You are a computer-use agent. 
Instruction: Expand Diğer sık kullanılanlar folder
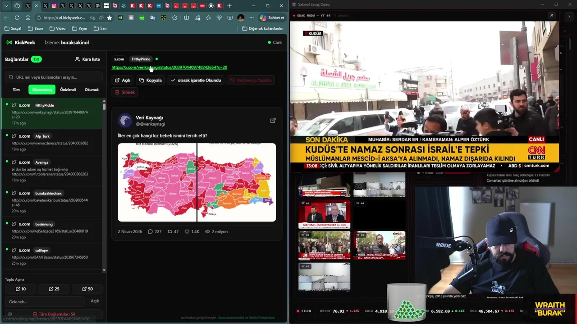point(262,28)
